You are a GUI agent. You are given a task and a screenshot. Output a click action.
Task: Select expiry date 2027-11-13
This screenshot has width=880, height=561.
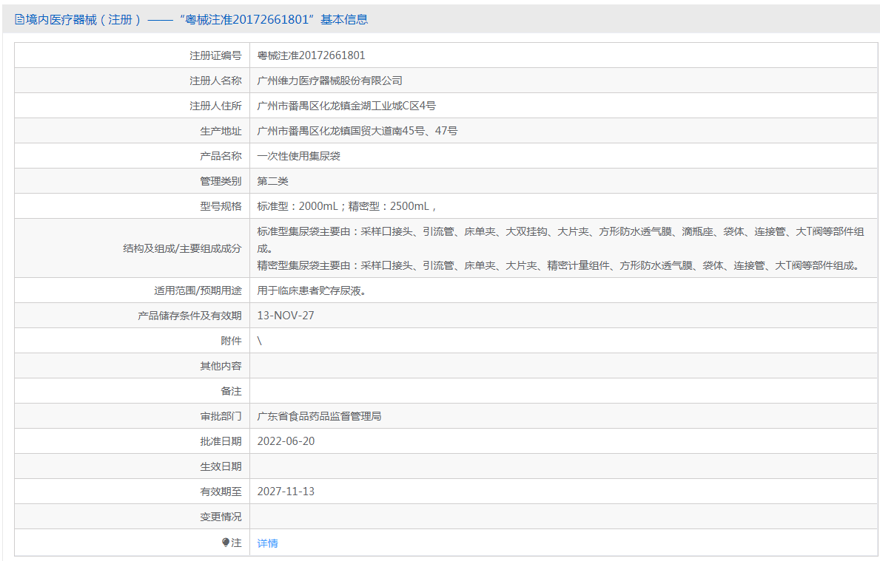click(x=286, y=492)
